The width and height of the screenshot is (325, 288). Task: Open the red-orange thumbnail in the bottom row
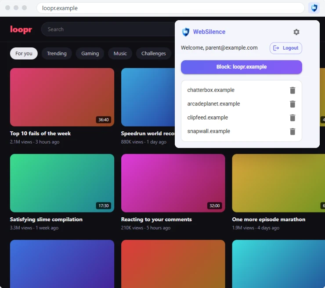[173, 264]
